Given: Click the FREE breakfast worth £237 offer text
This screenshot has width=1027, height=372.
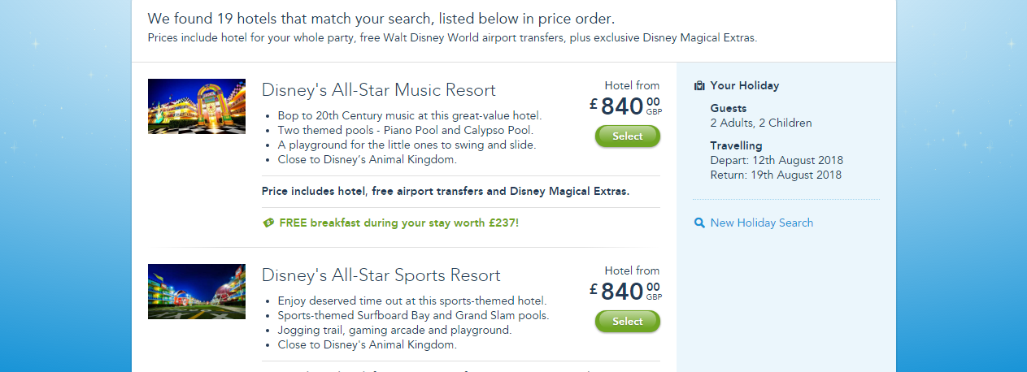Looking at the screenshot, I should (x=398, y=223).
